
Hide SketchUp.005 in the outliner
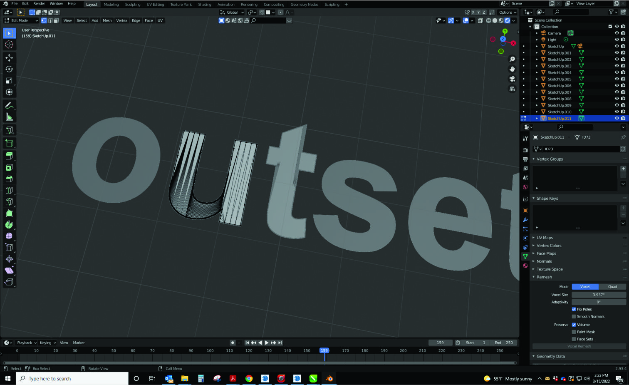617,79
